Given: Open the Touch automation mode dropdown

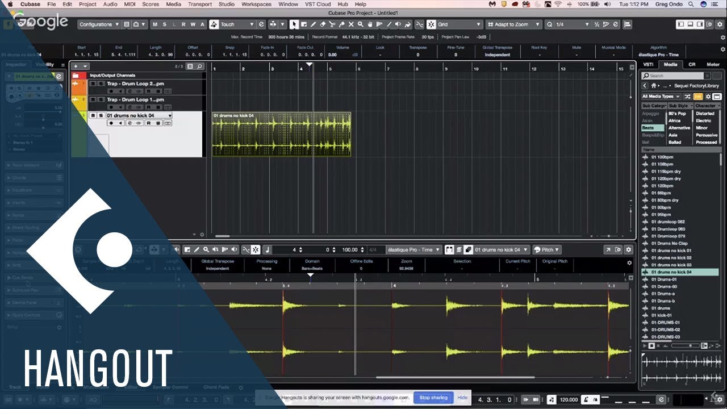Looking at the screenshot, I should 237,24.
